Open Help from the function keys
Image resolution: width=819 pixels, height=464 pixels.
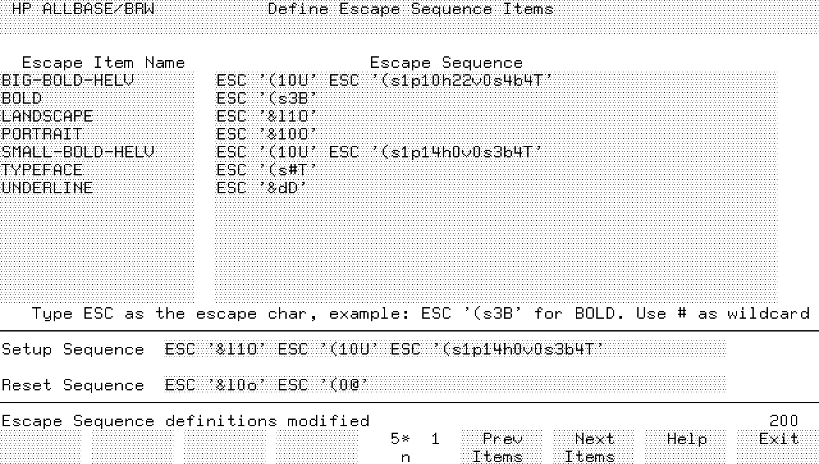point(686,446)
